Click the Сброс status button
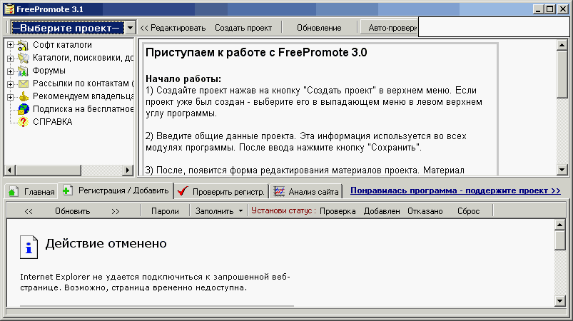Screen dimensions: 573x321 (469, 211)
